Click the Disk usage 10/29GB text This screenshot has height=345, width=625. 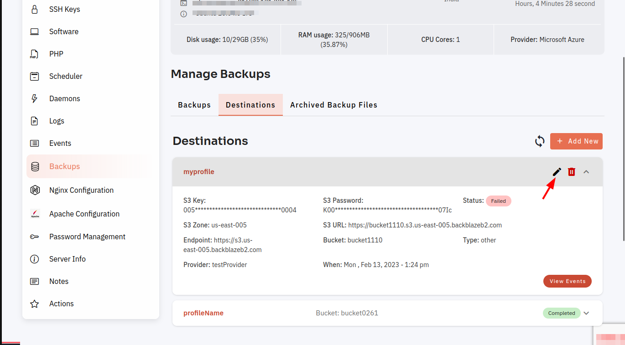point(227,40)
